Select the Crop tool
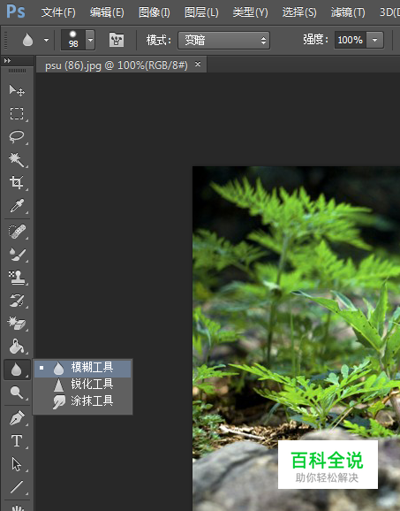Screen dimensions: 400x511 click(17, 182)
